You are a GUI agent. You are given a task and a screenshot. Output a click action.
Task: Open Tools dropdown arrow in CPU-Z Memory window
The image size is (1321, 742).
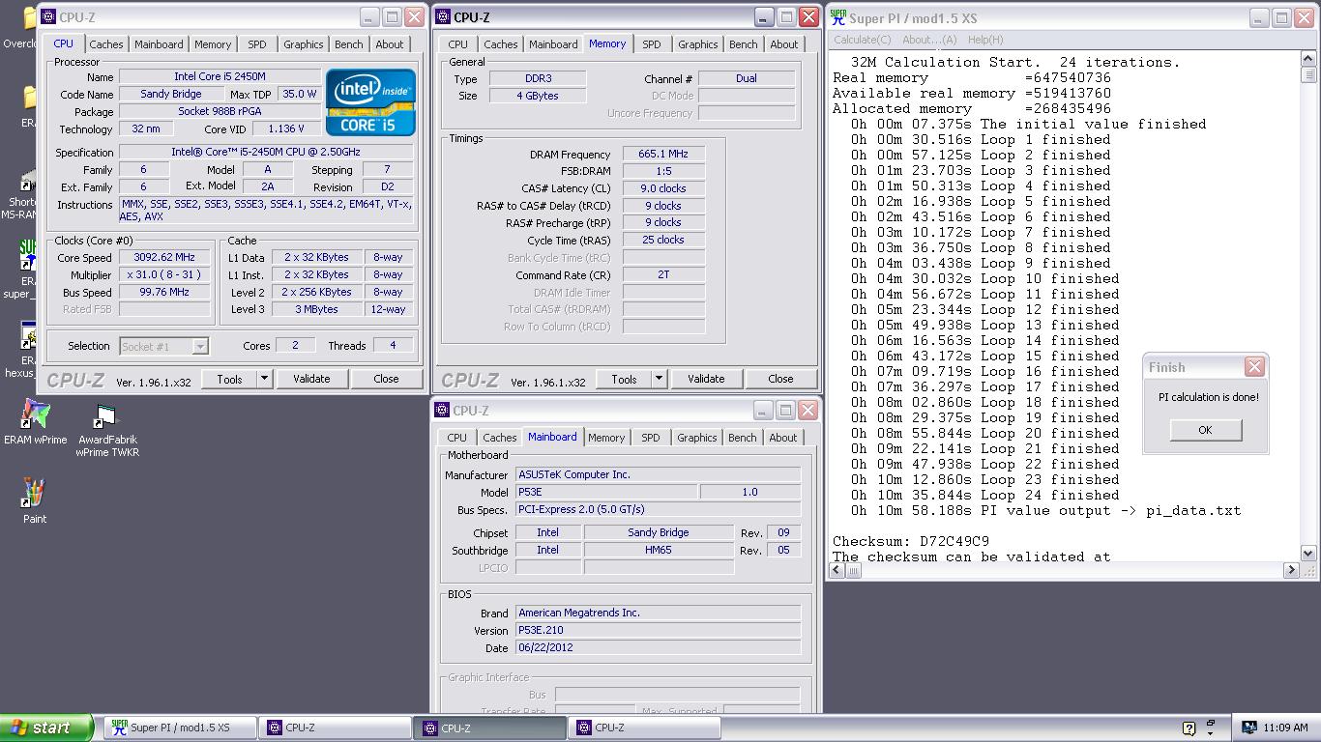(x=659, y=379)
